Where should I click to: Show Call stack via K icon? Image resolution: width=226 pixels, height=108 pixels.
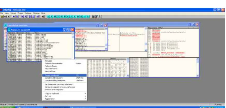click(75, 16)
